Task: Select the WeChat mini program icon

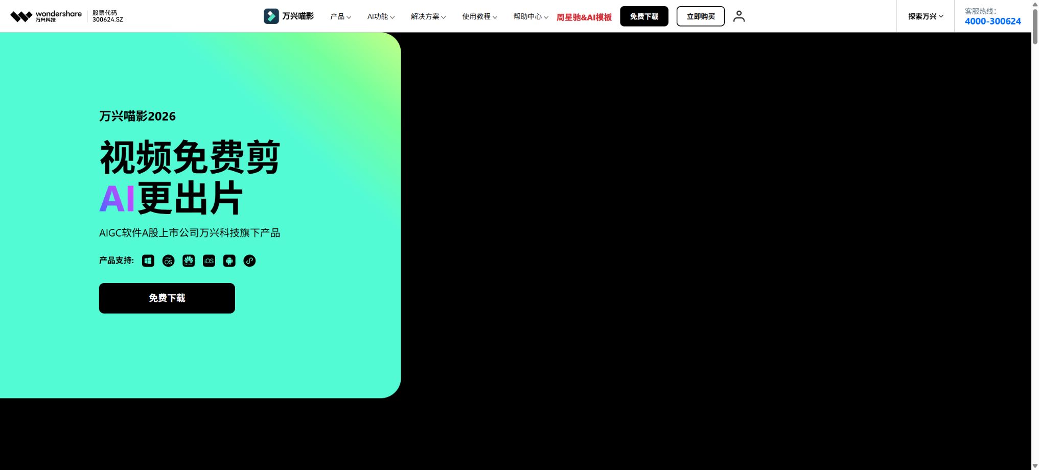Action: point(249,261)
